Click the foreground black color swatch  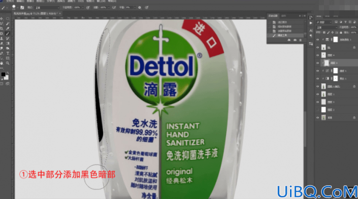3,74
